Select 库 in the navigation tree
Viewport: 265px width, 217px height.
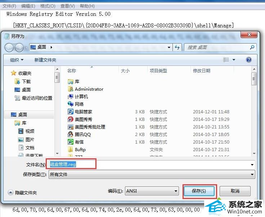[x=21, y=123]
